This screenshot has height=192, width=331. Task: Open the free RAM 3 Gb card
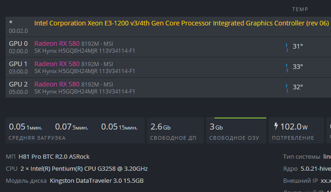point(236,130)
